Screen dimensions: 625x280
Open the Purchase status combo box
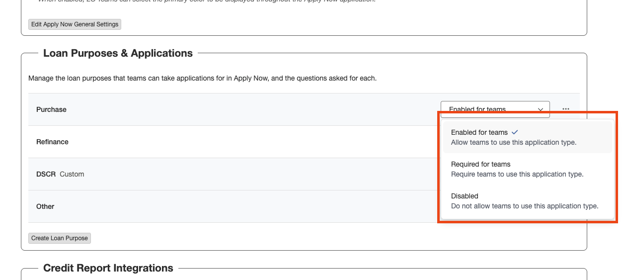tap(494, 109)
